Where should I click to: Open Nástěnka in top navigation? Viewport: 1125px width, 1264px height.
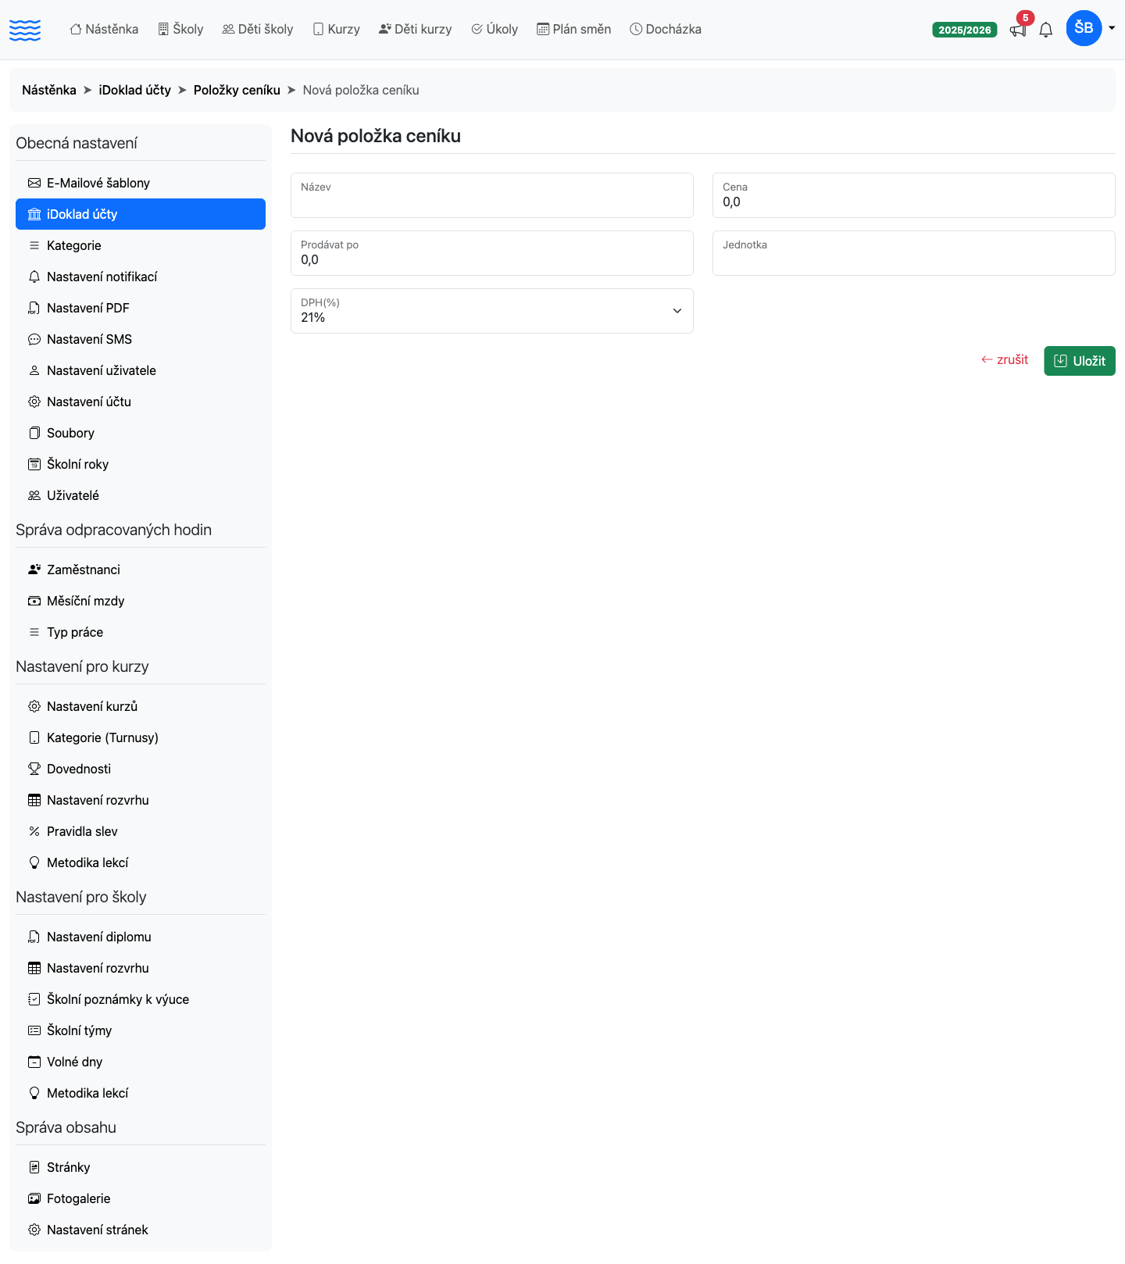(104, 29)
